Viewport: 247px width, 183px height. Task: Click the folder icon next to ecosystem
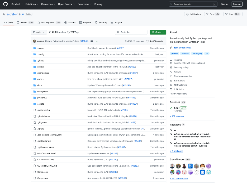point(35,91)
